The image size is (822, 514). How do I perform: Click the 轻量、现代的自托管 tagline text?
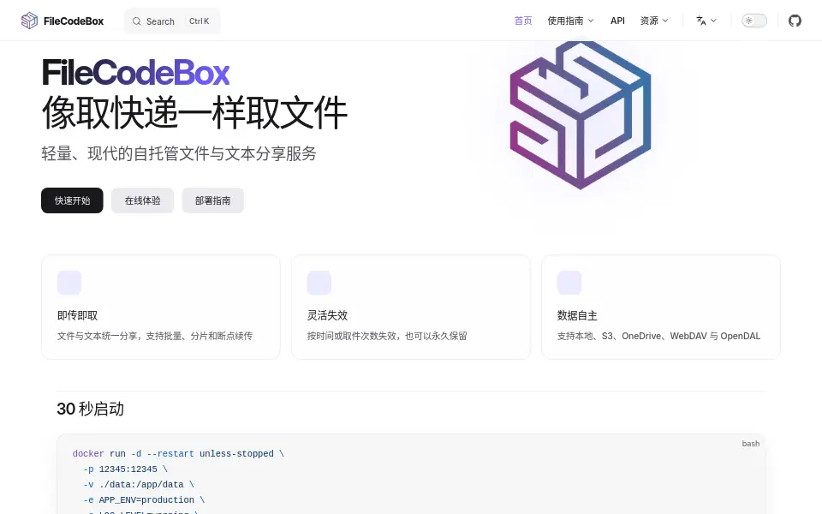(179, 153)
